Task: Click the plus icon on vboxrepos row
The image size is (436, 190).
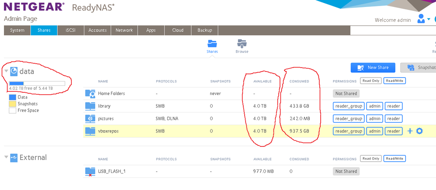Action: (410, 131)
